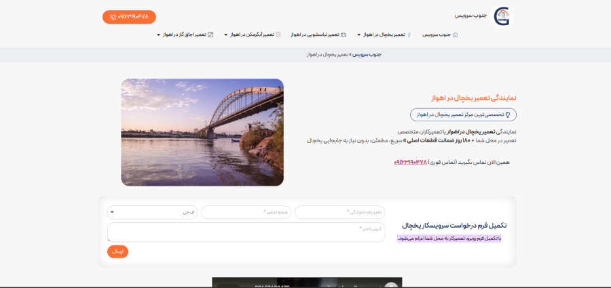The width and height of the screenshot is (611, 288).
Task: Click the lightbulb icon in the تخصصی ترین badge
Action: [x=508, y=115]
